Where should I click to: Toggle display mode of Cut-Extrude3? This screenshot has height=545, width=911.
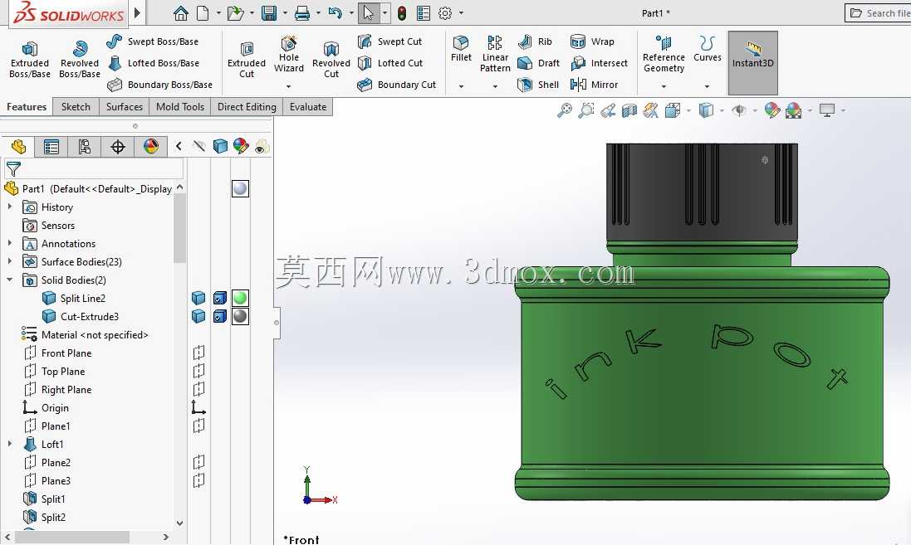click(219, 316)
